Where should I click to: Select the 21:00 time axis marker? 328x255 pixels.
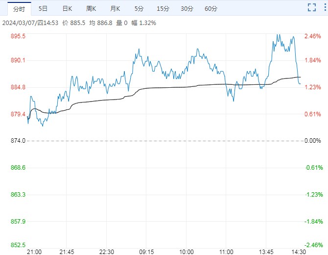point(34,251)
